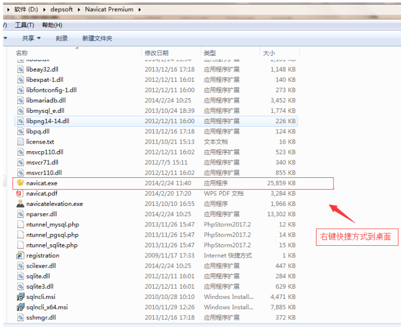Select the file name sshmgr.dll
The image size is (401, 327).
coord(41,318)
